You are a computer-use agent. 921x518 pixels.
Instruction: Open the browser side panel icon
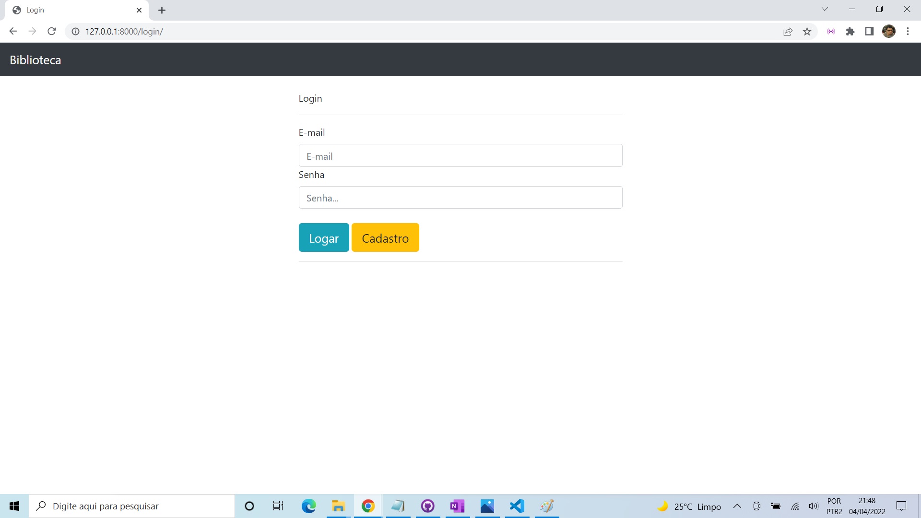869,31
